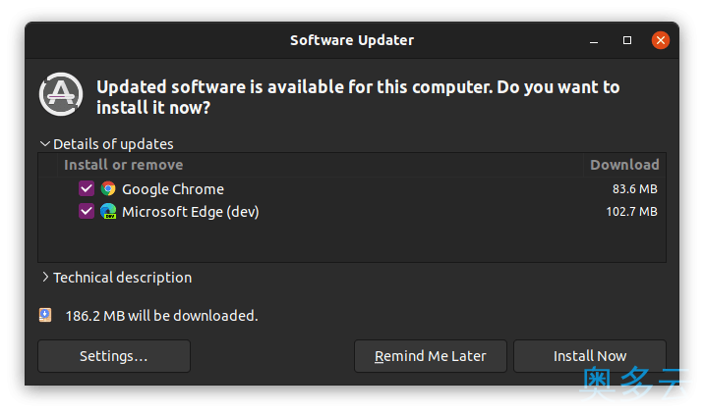The image size is (704, 413).
Task: Click the Install or remove column header
Action: coord(124,165)
